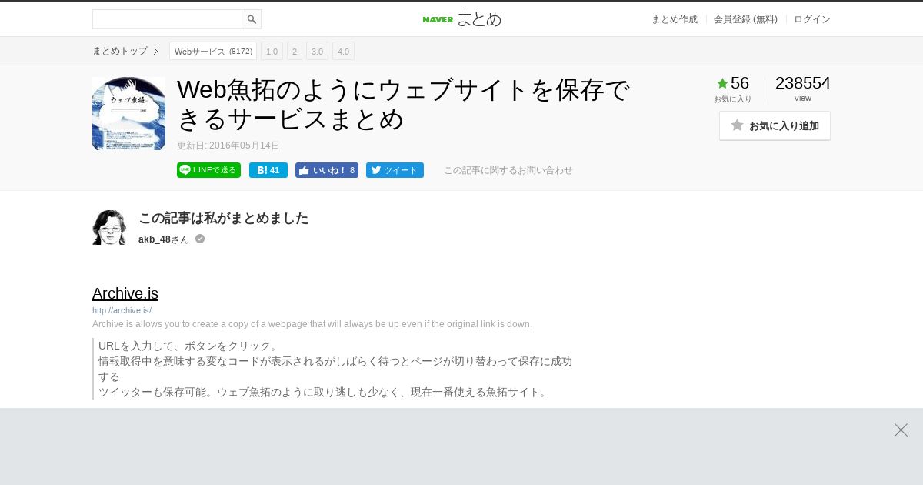Open the article thumbnail image
923x485 pixels.
(128, 113)
